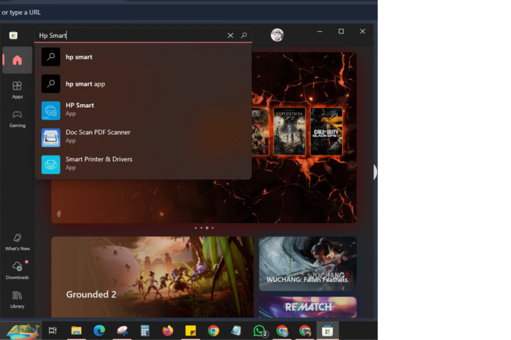Open the Call of Duty Black Ops cover
Viewport: 511px width, 340px height.
tap(326, 131)
